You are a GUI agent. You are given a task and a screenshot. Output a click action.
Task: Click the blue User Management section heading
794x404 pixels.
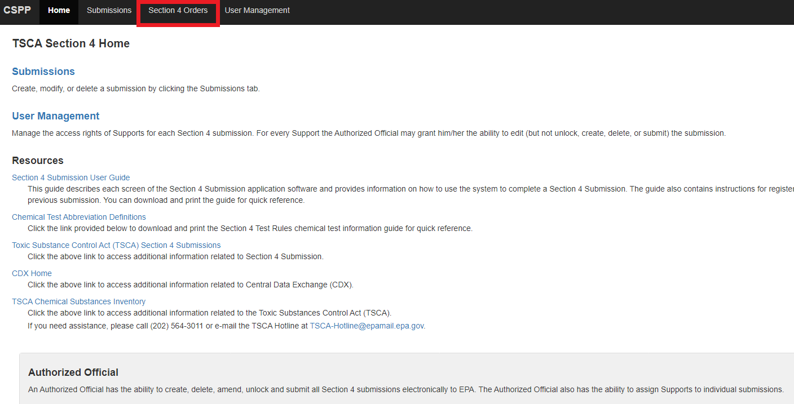pyautogui.click(x=55, y=116)
